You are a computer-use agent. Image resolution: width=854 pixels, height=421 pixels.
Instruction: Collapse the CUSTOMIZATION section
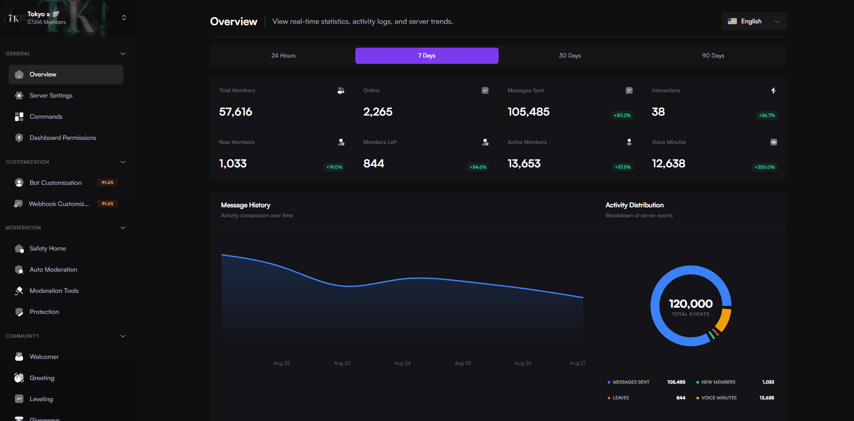click(x=123, y=162)
